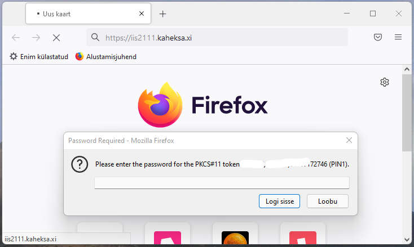
Task: Stop loading the page
Action: coord(56,38)
